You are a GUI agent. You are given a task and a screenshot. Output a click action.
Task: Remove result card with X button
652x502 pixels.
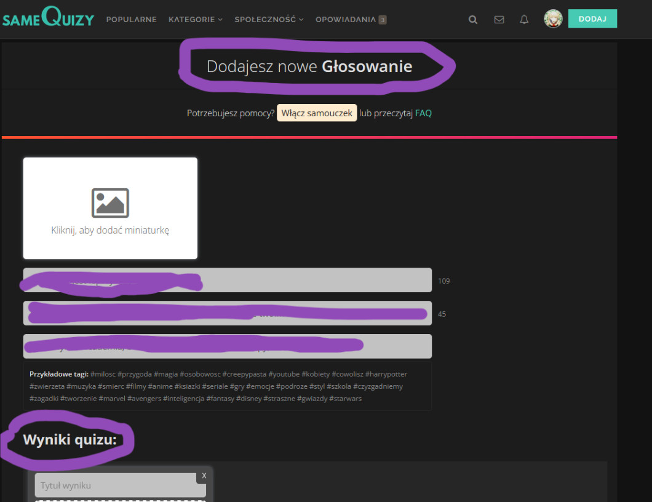point(204,476)
